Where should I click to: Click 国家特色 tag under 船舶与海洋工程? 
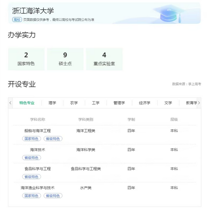pyautogui.click(x=31, y=139)
